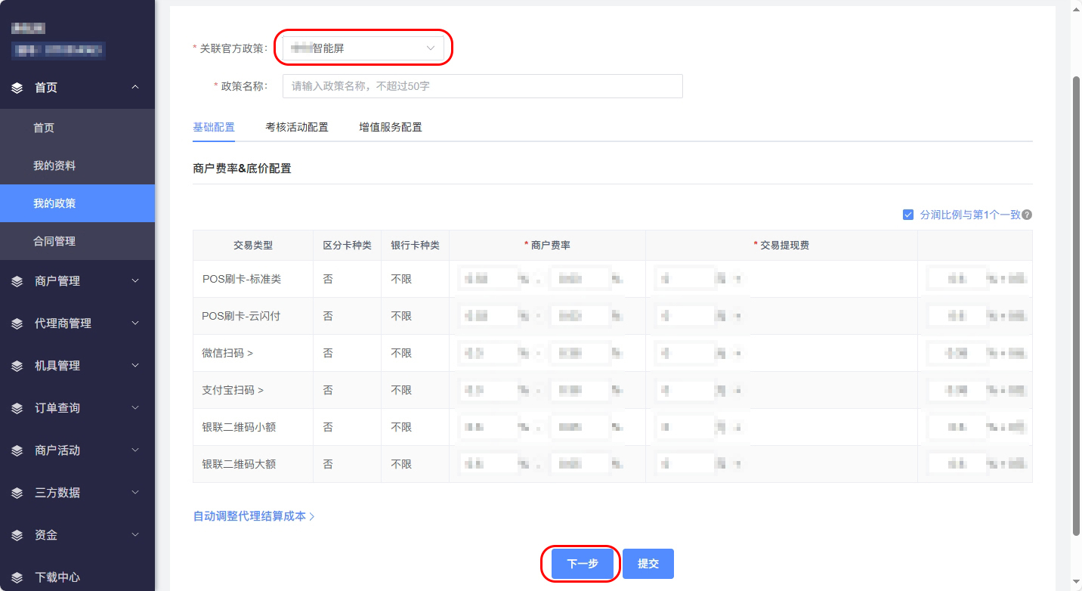The image size is (1082, 591).
Task: Expand the 商户活动 menu chevron
Action: [x=135, y=450]
